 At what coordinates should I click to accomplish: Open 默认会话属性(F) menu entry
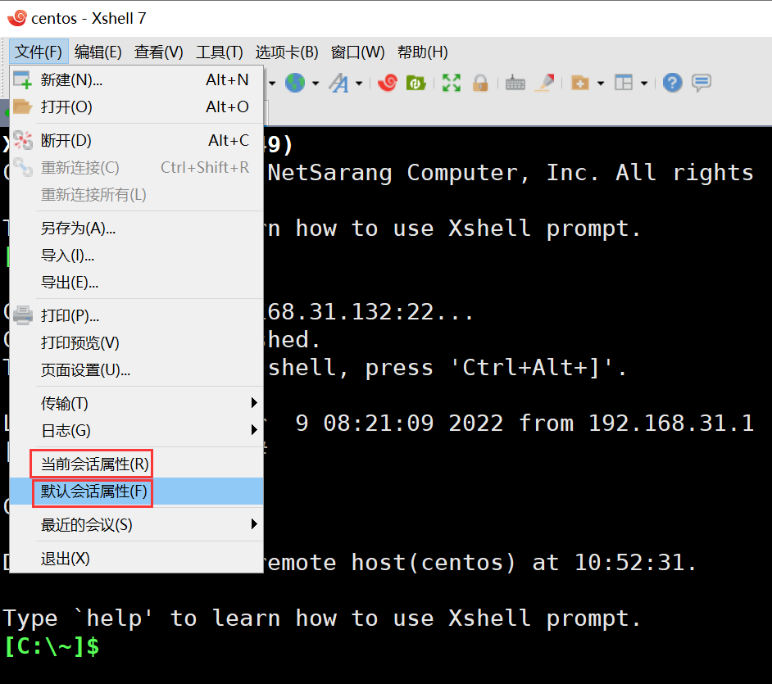137,491
